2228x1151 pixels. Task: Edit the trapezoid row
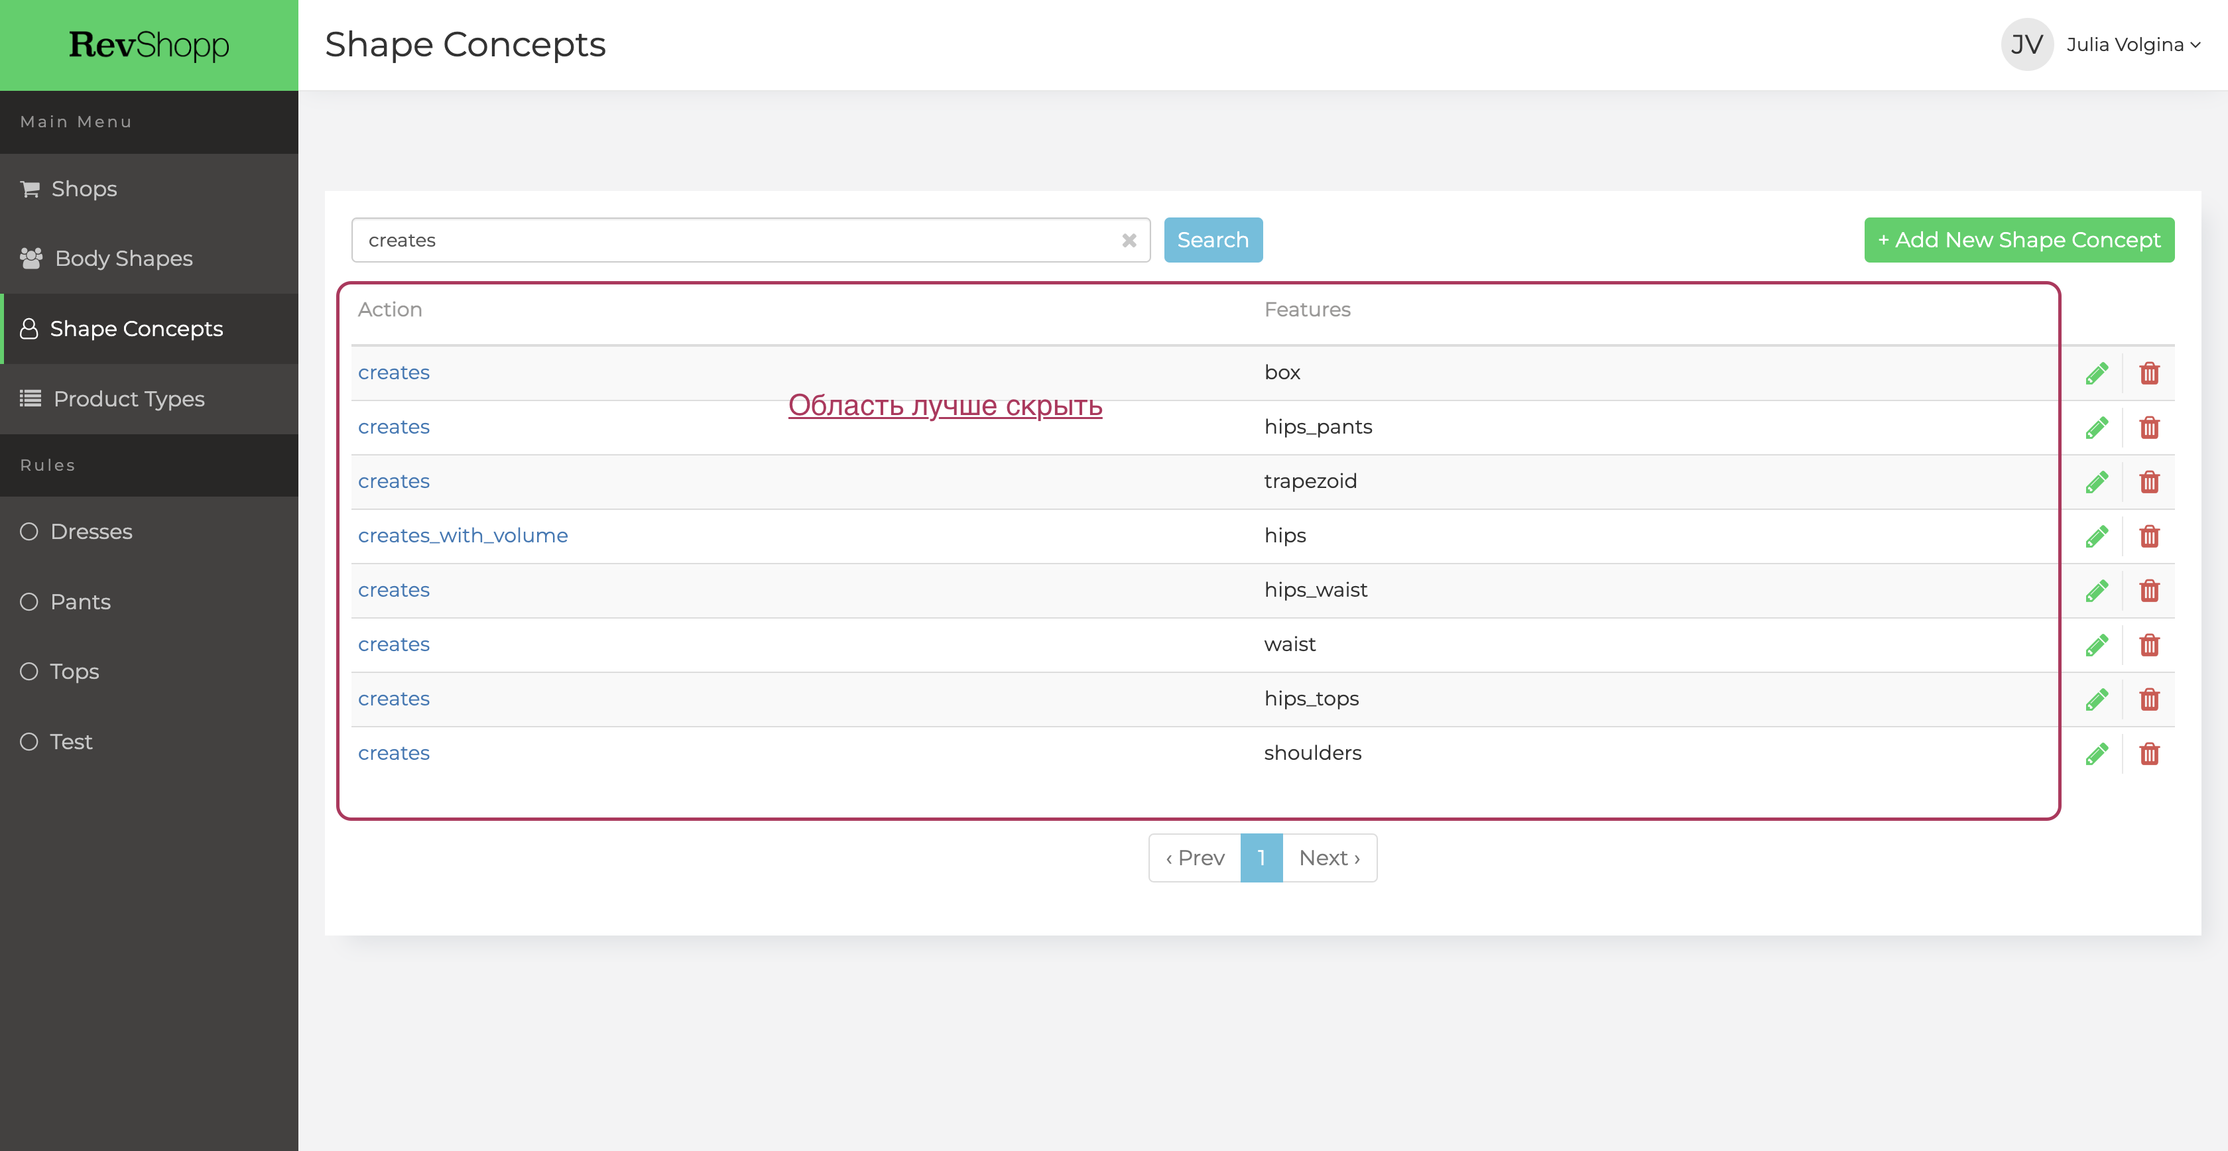[2097, 483]
